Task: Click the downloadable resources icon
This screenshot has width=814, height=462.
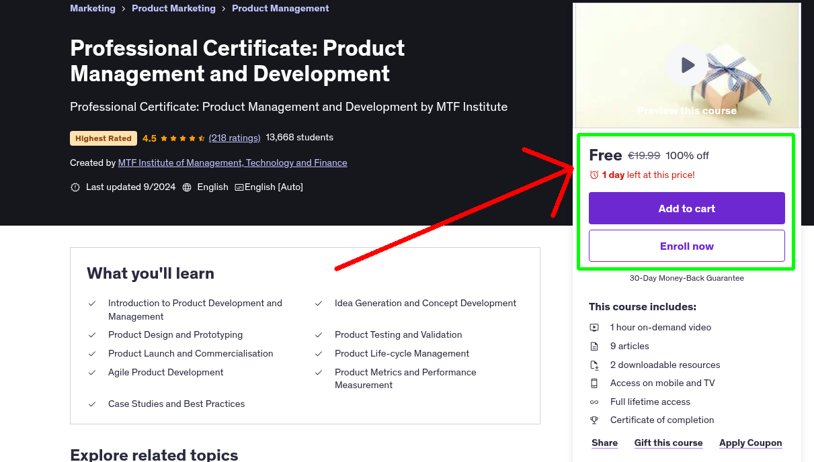Action: (594, 365)
